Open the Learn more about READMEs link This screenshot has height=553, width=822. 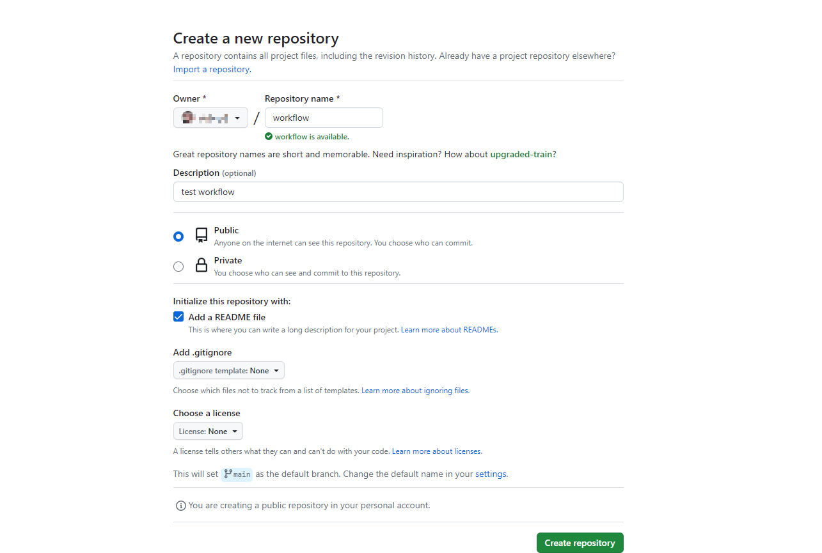coord(448,330)
